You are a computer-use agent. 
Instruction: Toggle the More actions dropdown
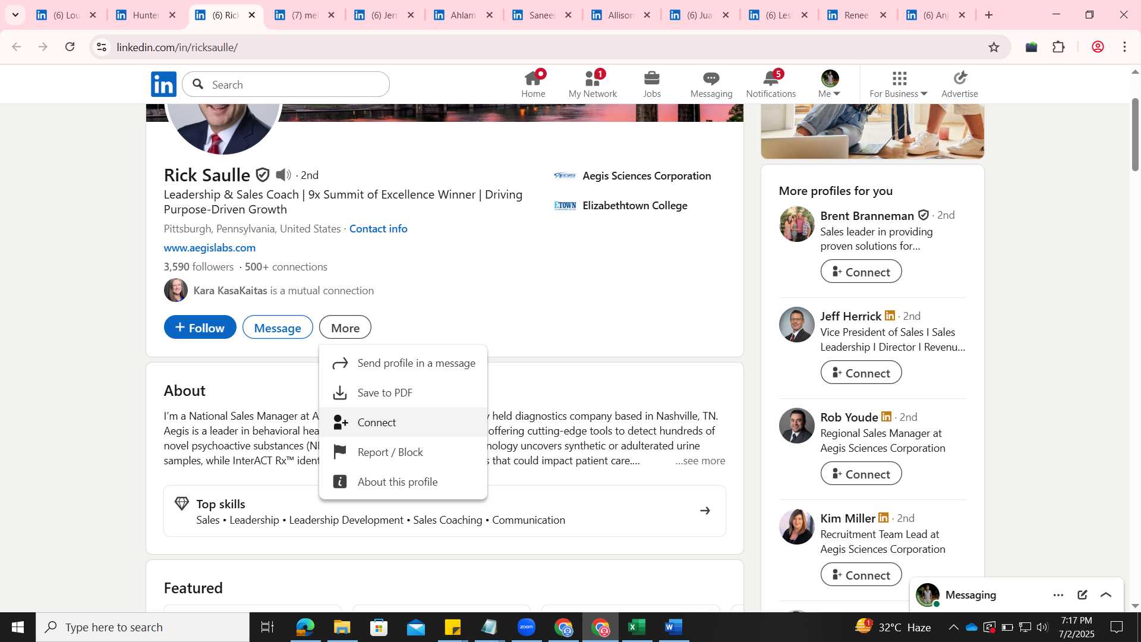[x=345, y=328]
